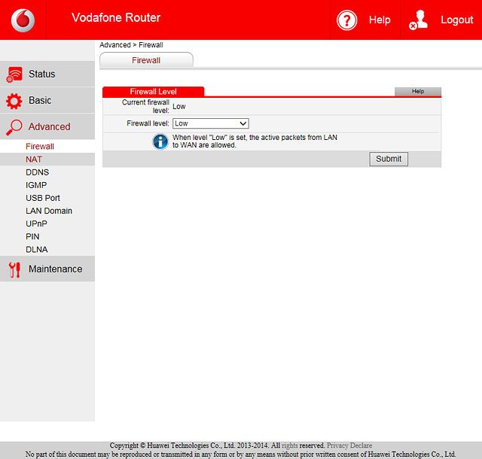Select LAN Domain menu item
Viewport: 482px width, 459px height.
coord(48,211)
